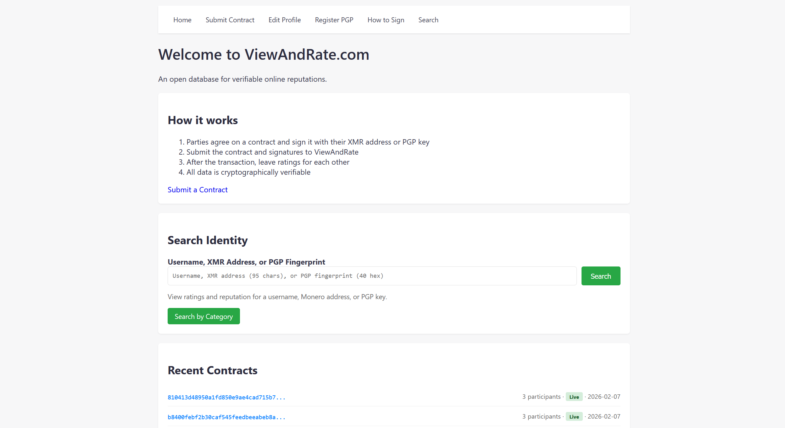This screenshot has height=428, width=785.
Task: Click the Welcome to ViewAndRate.com heading
Action: click(264, 55)
